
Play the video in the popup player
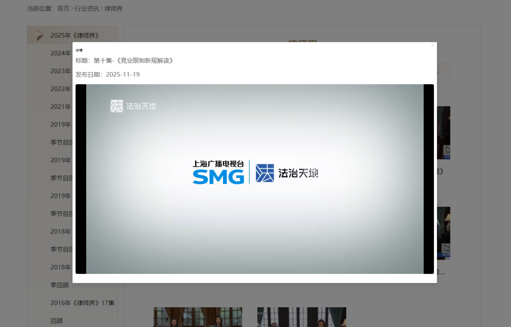coord(255,178)
